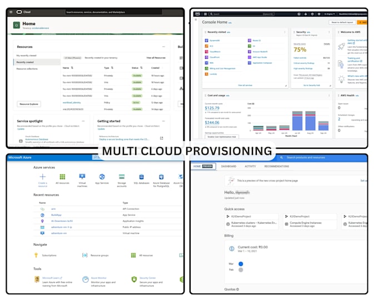Select Resource collections in Oracle Resources

[x=27, y=69]
